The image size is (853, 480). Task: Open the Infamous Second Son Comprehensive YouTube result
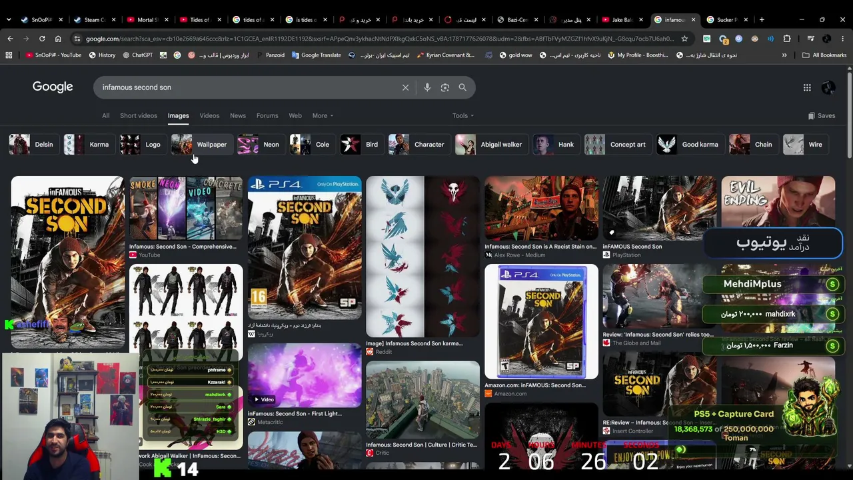pyautogui.click(x=186, y=218)
